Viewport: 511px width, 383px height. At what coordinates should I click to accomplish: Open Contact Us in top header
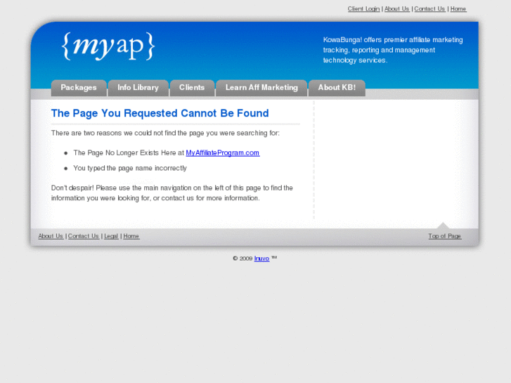429,9
